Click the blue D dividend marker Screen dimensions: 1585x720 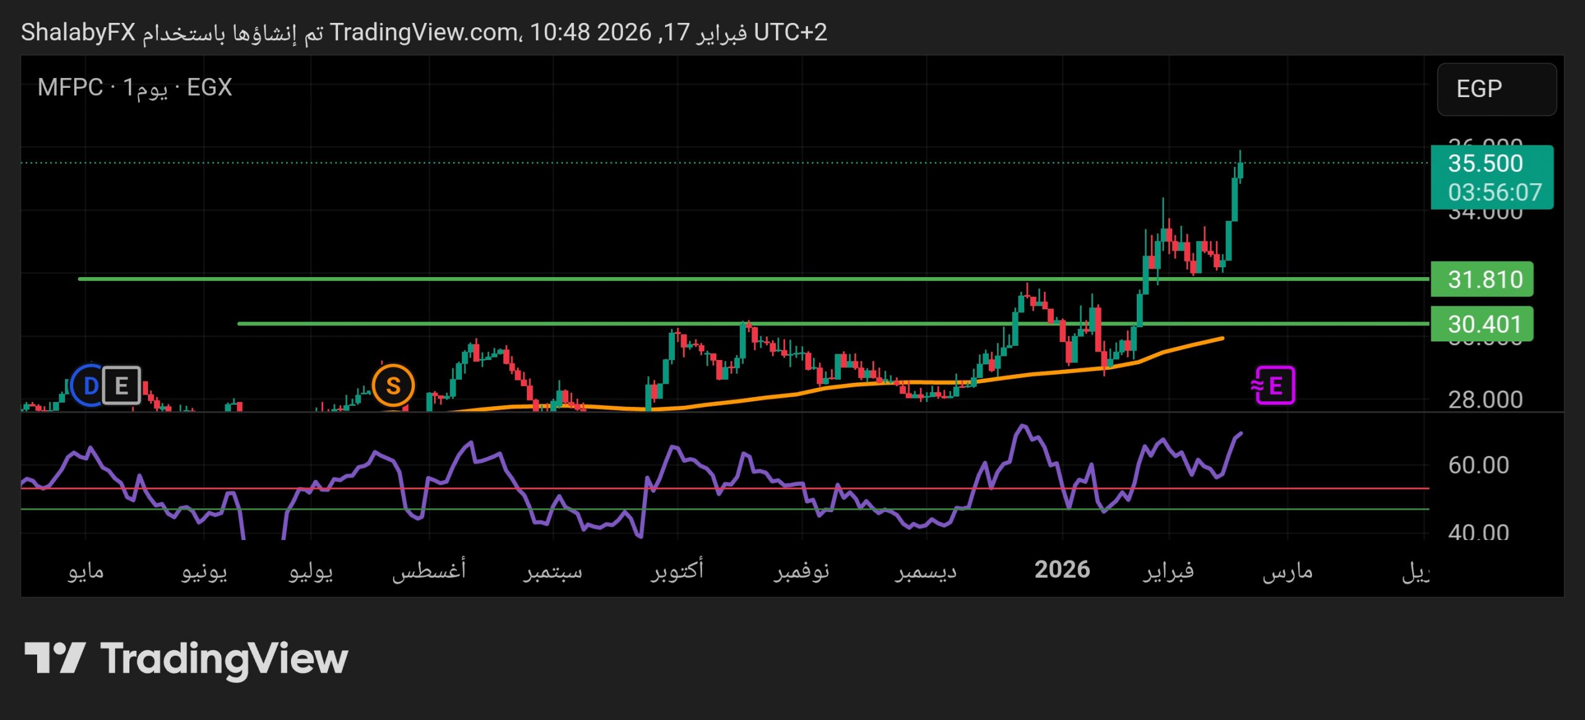pyautogui.click(x=89, y=386)
